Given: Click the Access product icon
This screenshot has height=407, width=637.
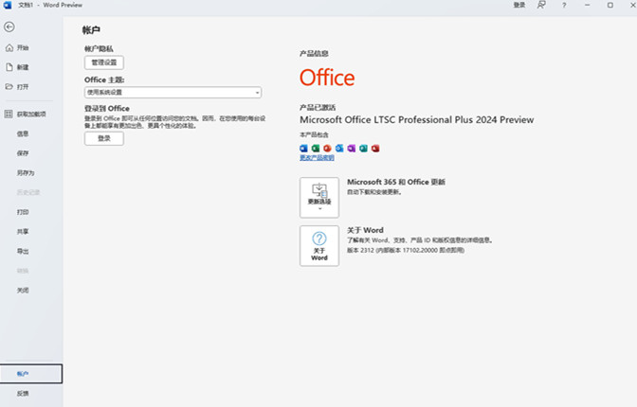Looking at the screenshot, I should [x=375, y=148].
